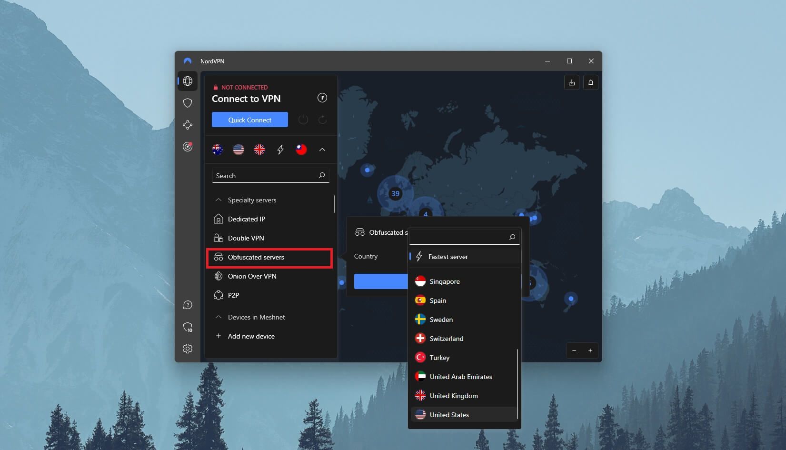Connect via United Kingdom flag shortcut
Screen dimensions: 786x450
259,150
